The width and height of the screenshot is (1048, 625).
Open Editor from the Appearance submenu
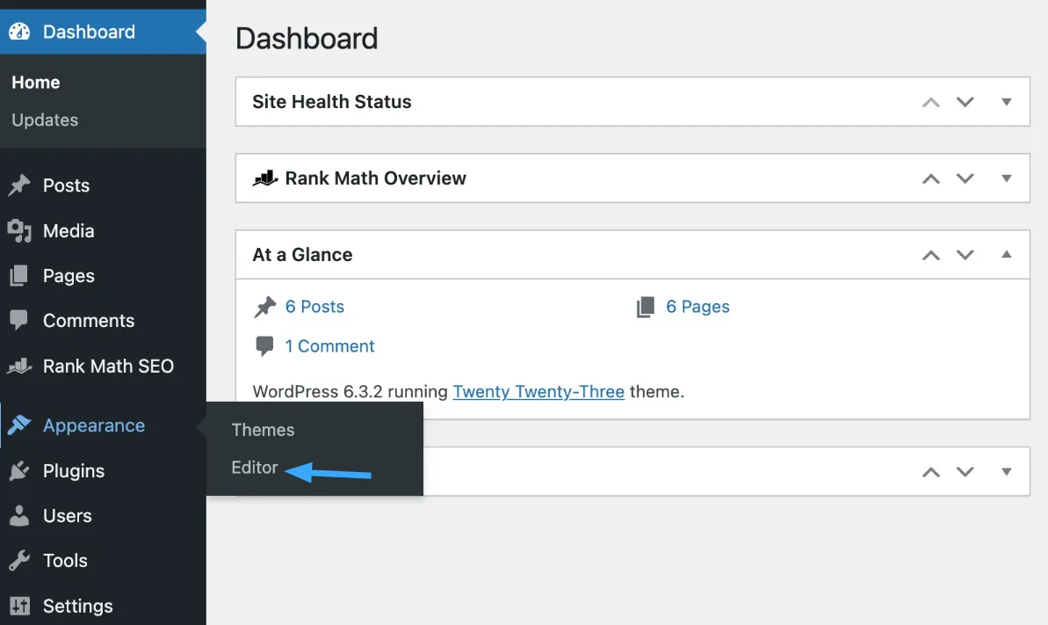pos(255,468)
